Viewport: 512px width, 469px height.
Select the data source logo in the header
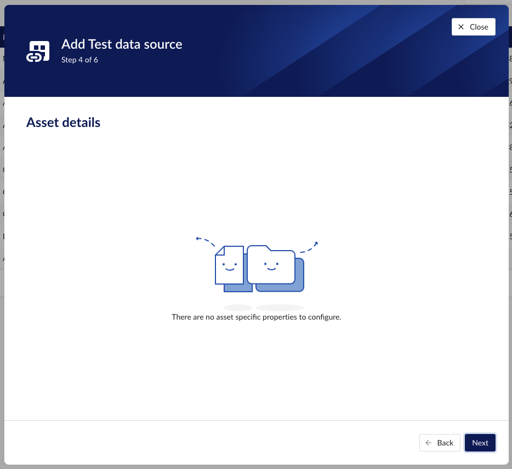click(x=37, y=50)
